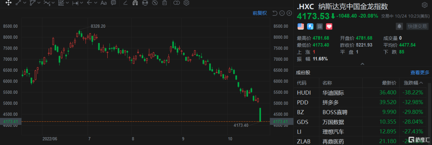Click the 下跌 85 count

401,52
